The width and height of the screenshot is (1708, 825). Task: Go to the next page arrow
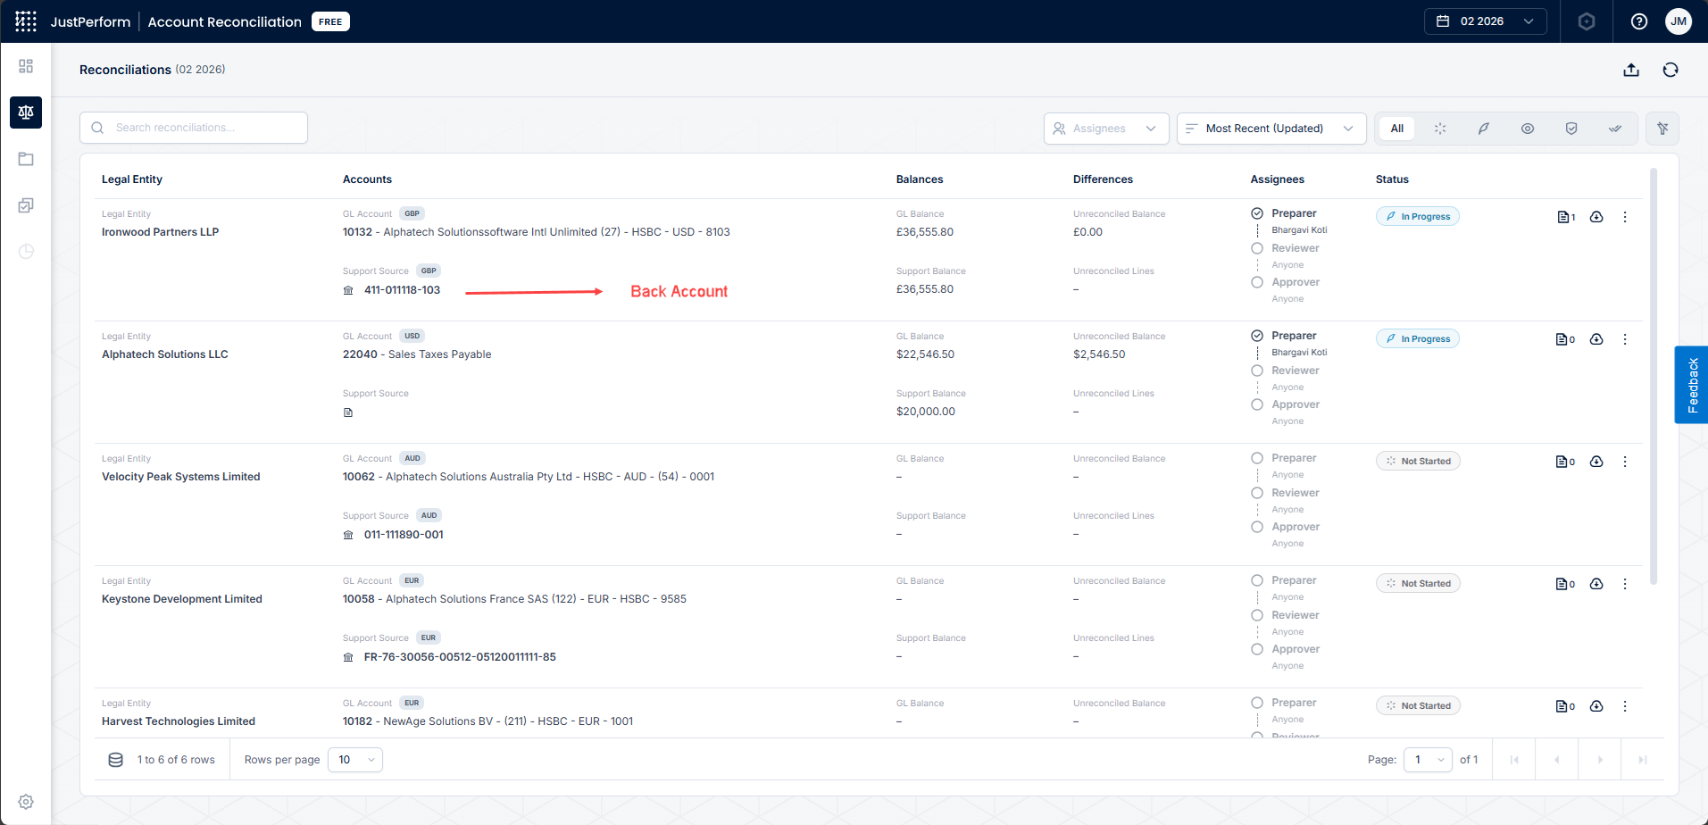click(x=1600, y=760)
